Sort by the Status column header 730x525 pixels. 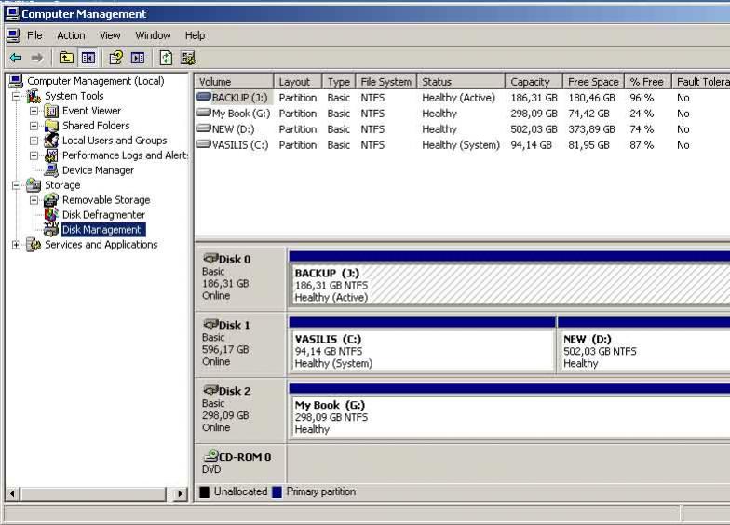(461, 82)
